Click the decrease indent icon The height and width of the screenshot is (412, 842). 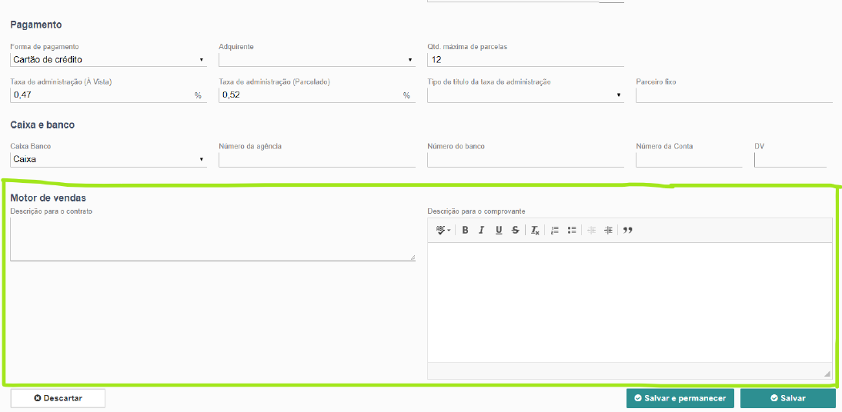tap(592, 230)
